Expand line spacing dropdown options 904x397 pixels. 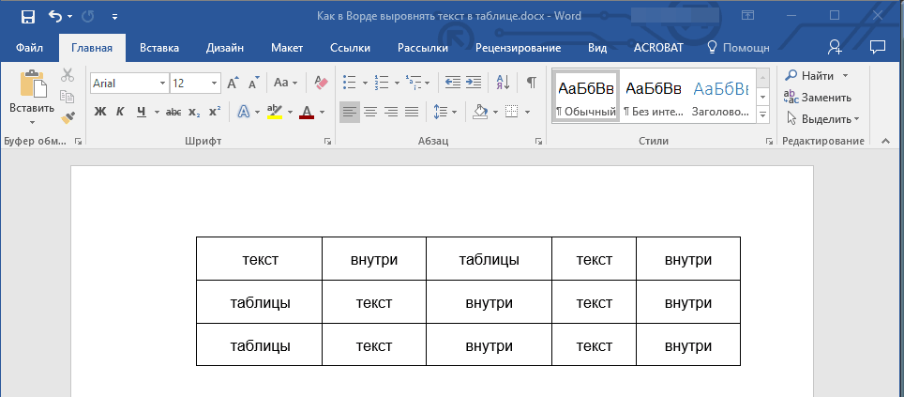[x=455, y=112]
